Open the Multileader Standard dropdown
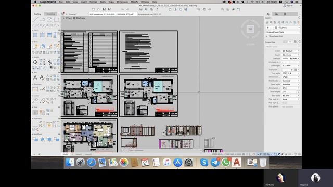333x187 pixels. point(290,81)
